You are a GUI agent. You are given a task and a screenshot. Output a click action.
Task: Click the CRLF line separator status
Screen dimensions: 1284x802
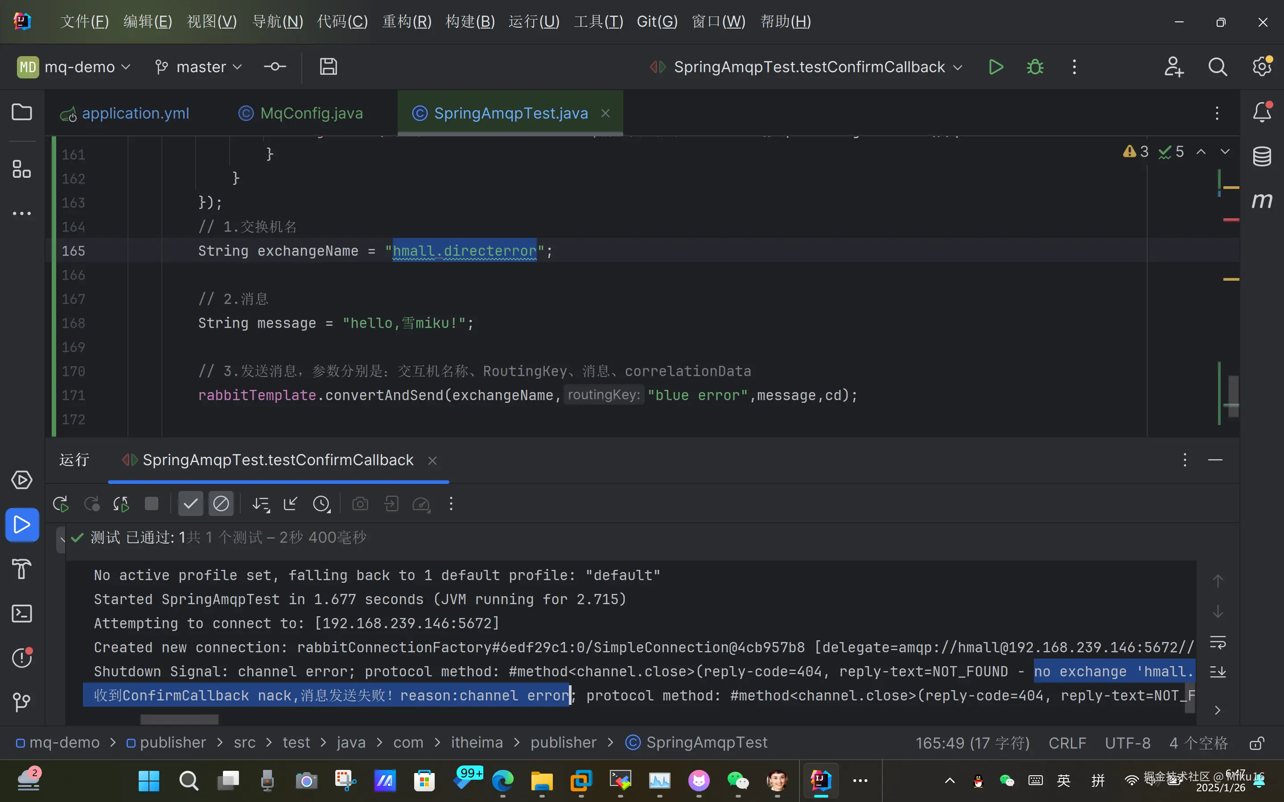[x=1067, y=743]
